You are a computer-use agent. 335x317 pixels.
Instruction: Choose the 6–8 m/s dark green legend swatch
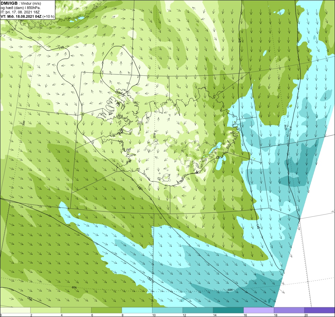tap(107, 310)
